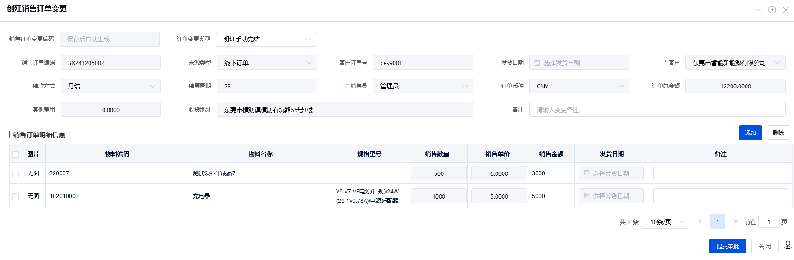Screen dimensions: 794x260
Task: Click the blue 添加 button
Action: (751, 133)
